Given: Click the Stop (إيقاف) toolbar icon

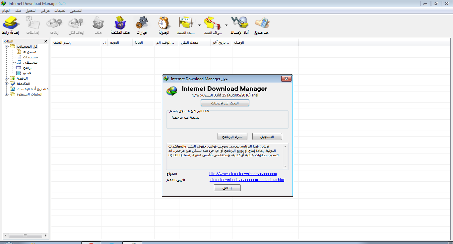Looking at the screenshot, I should [54, 23].
